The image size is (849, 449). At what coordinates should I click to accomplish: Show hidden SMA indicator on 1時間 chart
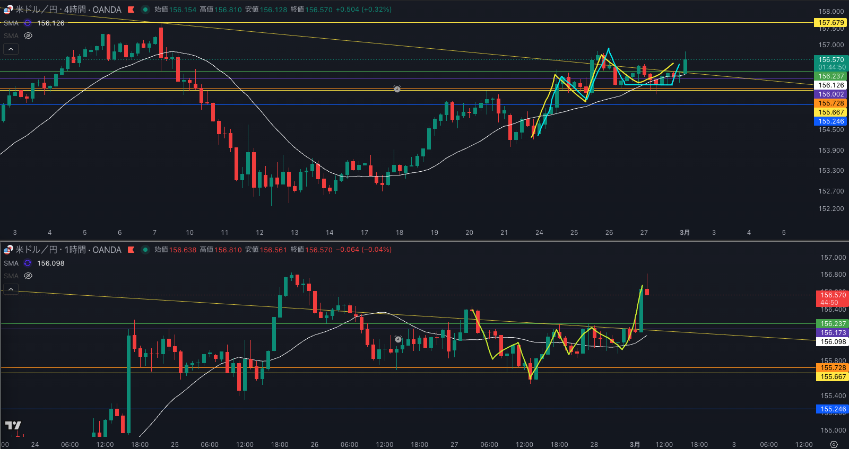click(28, 276)
